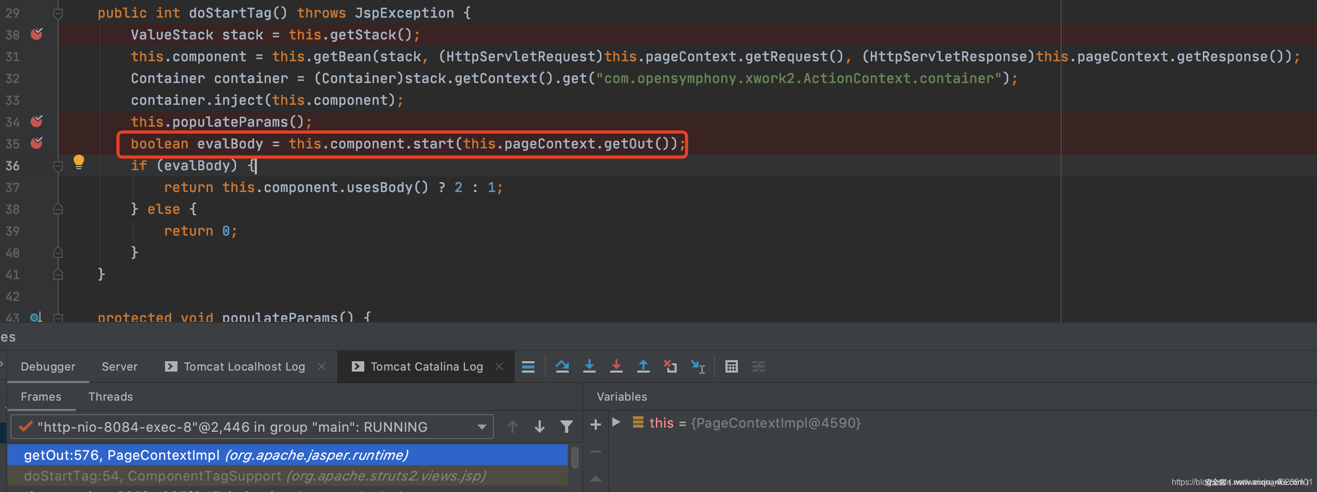1317x492 pixels.
Task: Click line number 31 in the gutter
Action: click(x=12, y=57)
